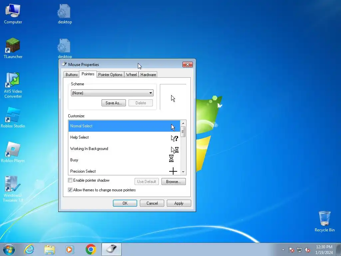Select the Pointers tab
Screen dimensions: 341x256
[88, 74]
